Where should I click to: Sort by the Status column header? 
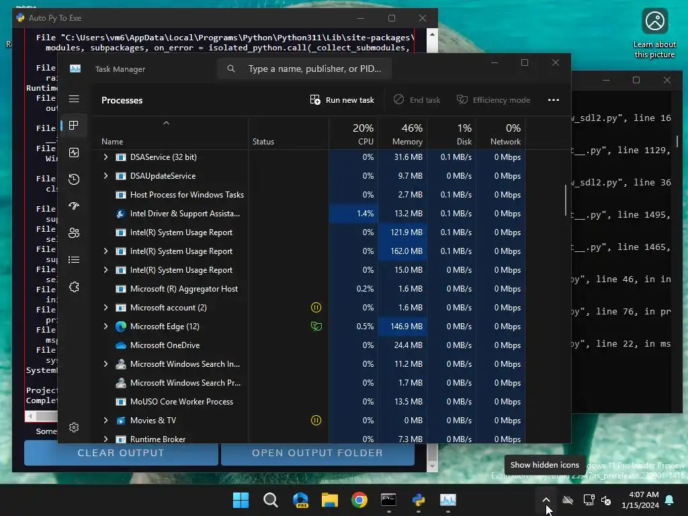pos(288,134)
